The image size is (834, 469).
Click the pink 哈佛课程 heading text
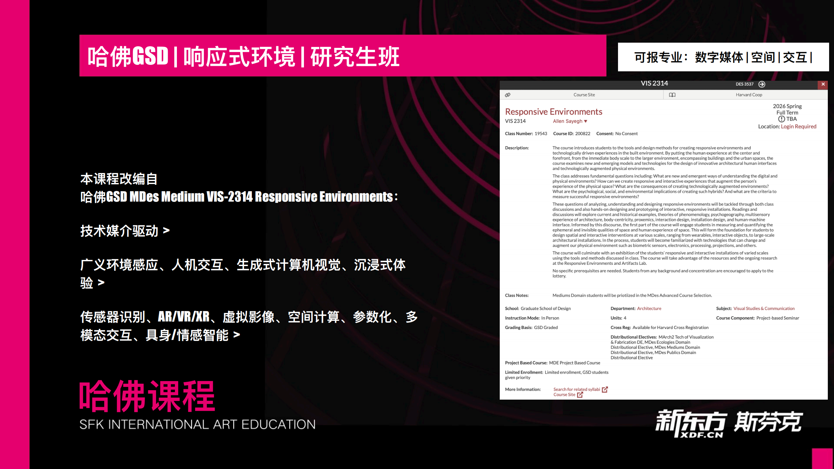pyautogui.click(x=147, y=396)
